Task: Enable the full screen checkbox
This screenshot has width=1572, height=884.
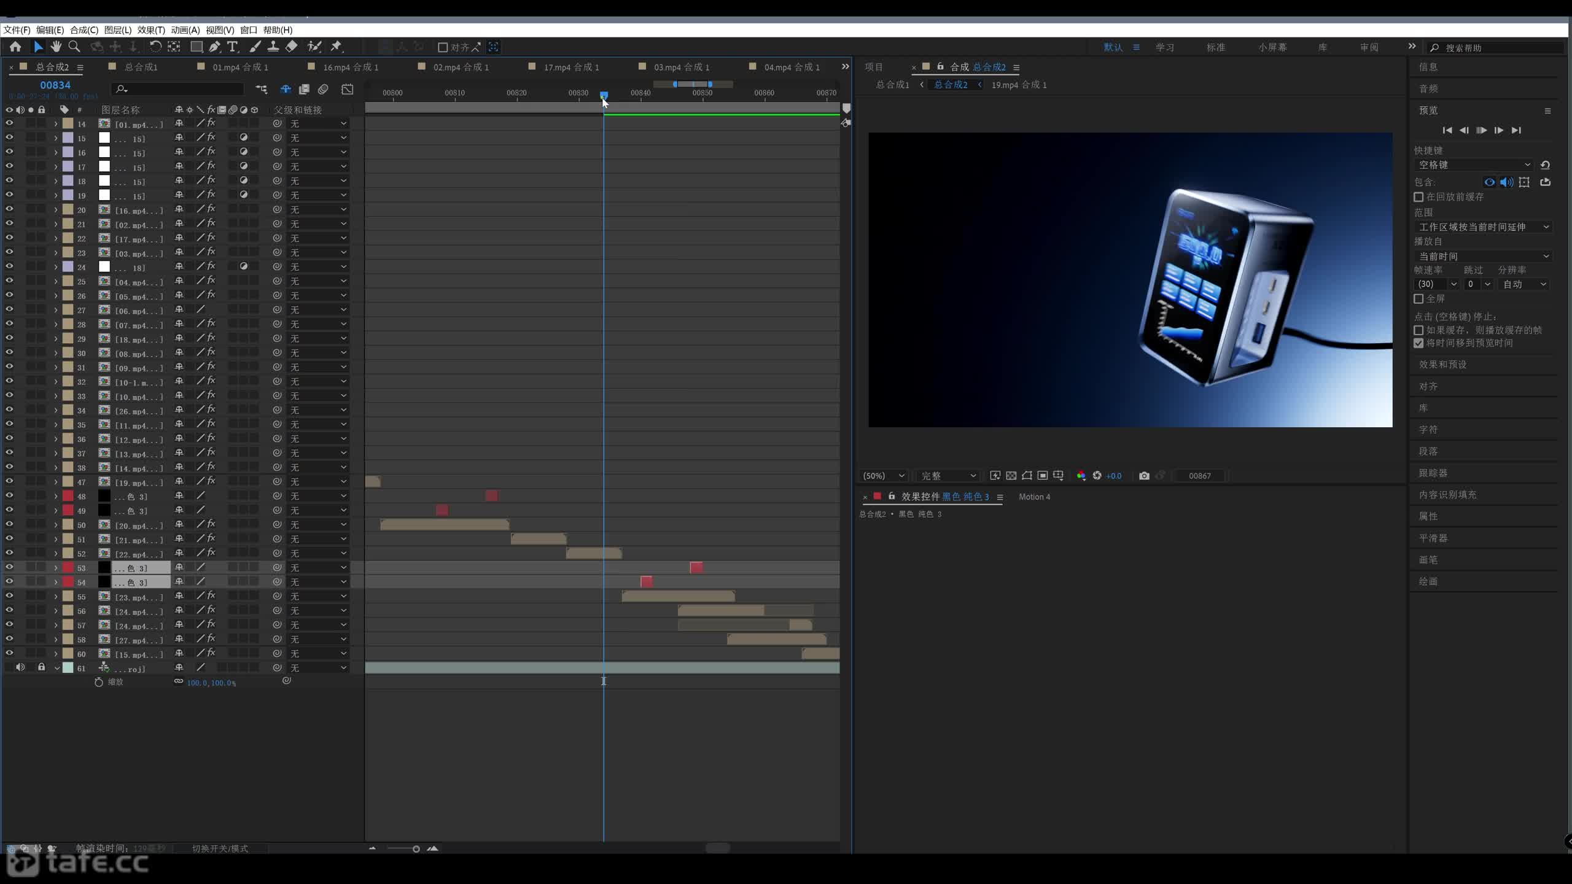Action: 1418,299
